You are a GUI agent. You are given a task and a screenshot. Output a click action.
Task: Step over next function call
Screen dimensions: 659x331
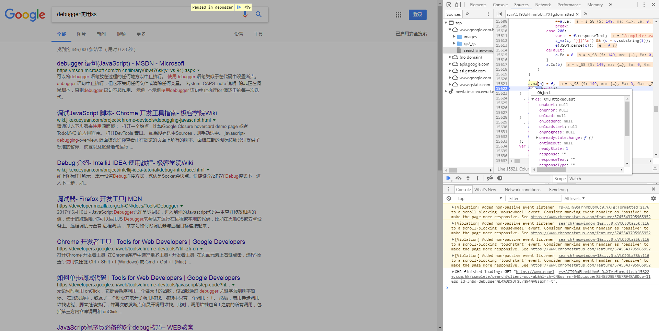pos(459,178)
